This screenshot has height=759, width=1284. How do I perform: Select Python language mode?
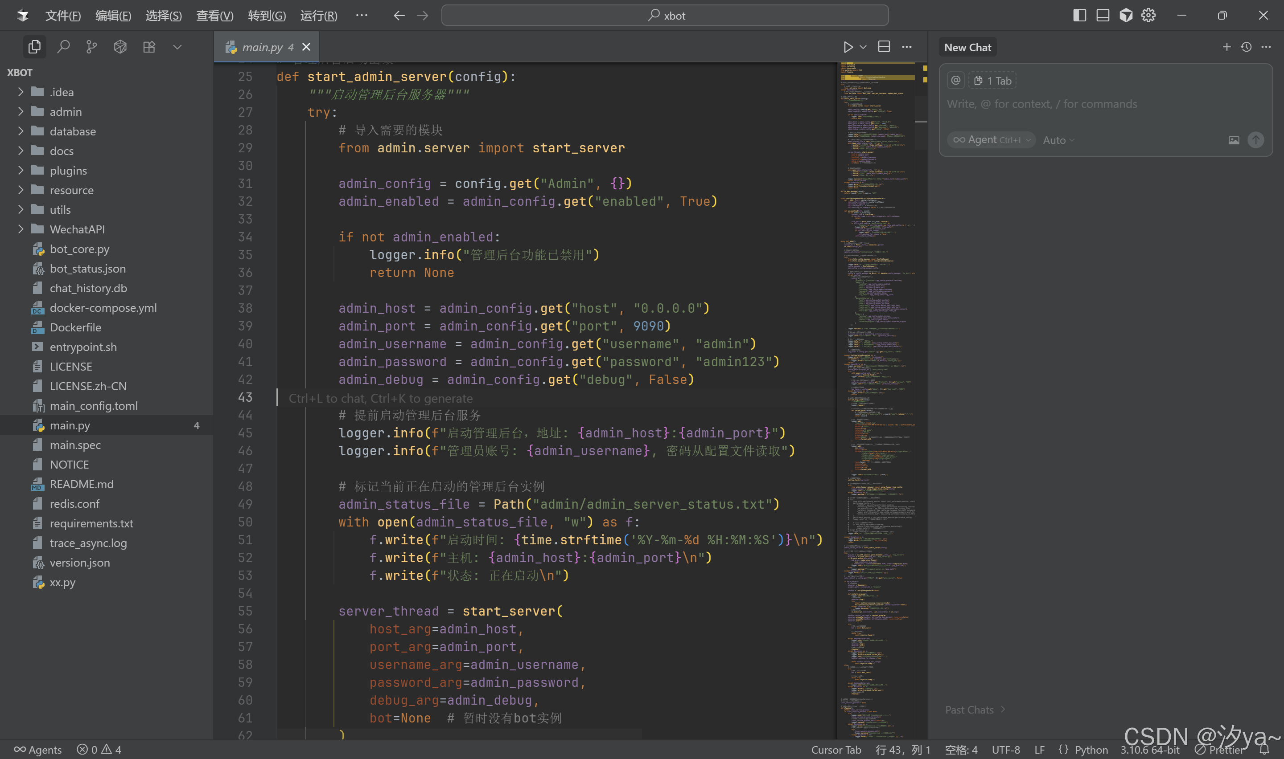tap(1091, 750)
